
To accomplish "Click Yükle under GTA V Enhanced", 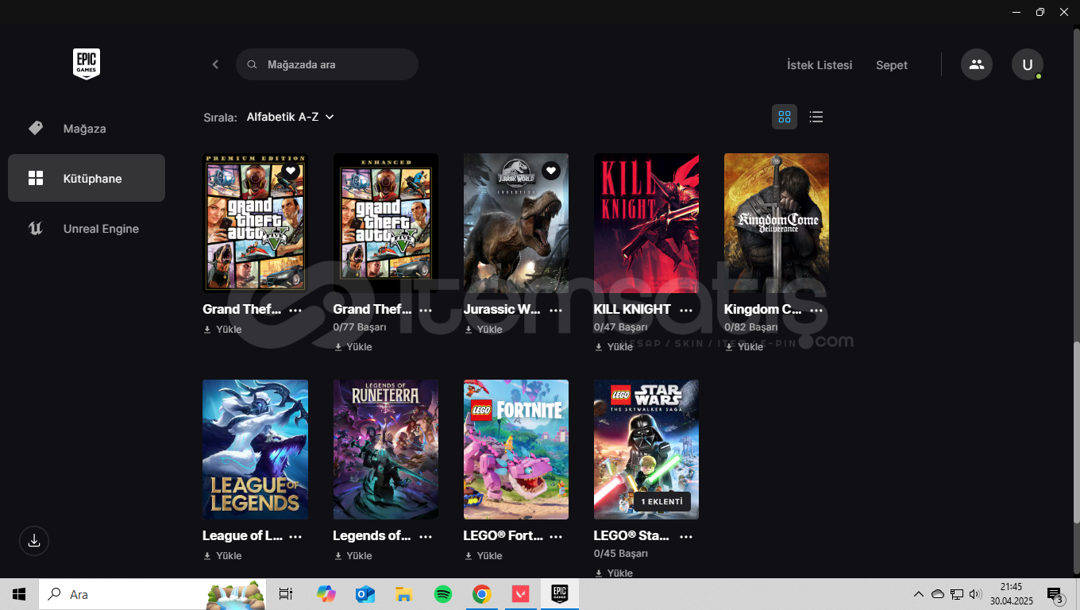I will pos(353,347).
